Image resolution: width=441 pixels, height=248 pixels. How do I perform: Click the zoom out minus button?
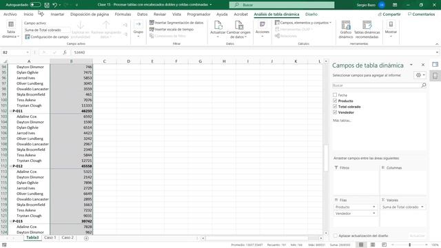(393, 245)
